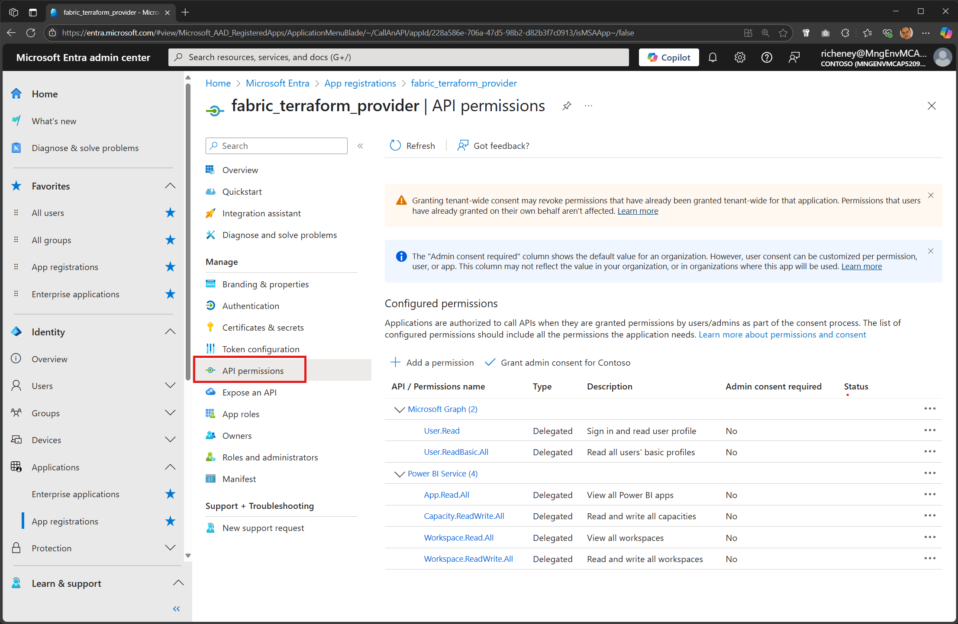Select the Integration assistant
958x624 pixels.
click(261, 213)
